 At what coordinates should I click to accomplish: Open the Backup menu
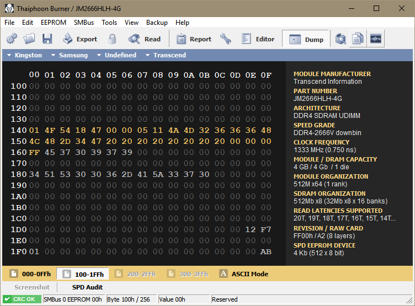click(x=157, y=23)
